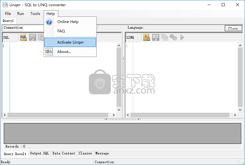Open the Output SQL tab
Viewport: 245px width, 165px height.
coord(40,153)
